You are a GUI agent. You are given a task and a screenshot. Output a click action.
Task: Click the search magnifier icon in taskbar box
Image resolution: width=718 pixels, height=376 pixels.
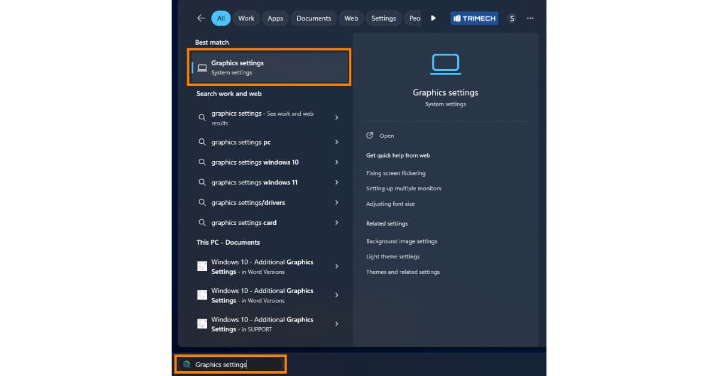[187, 365]
